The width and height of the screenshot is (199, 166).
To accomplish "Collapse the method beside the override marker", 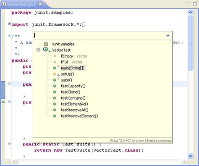I will (10, 102).
